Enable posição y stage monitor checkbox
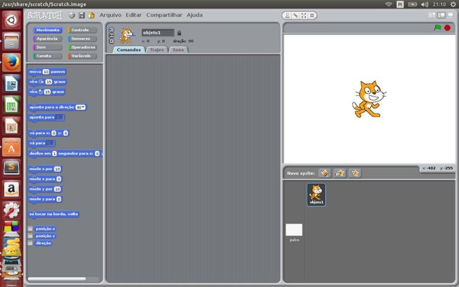This screenshot has height=287, width=459. 30,236
